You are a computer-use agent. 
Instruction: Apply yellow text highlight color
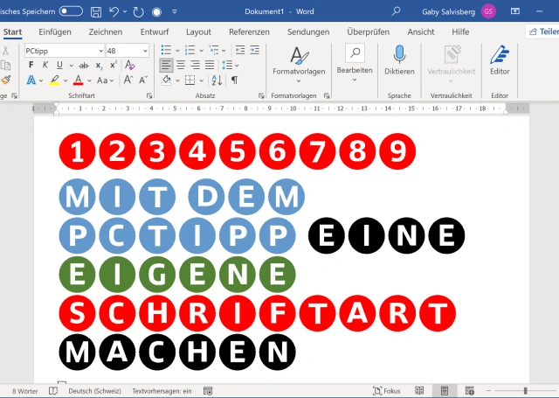[54, 80]
